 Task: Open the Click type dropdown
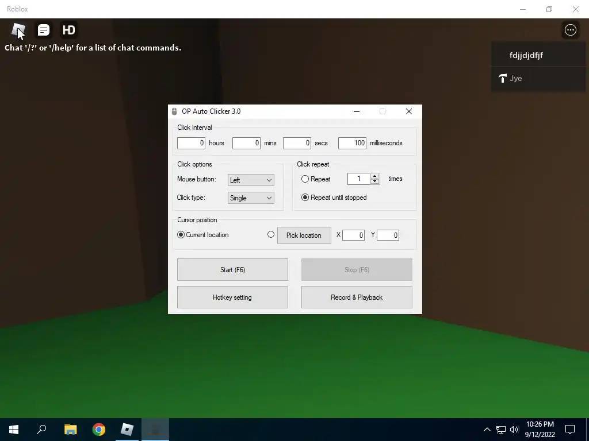click(x=251, y=198)
